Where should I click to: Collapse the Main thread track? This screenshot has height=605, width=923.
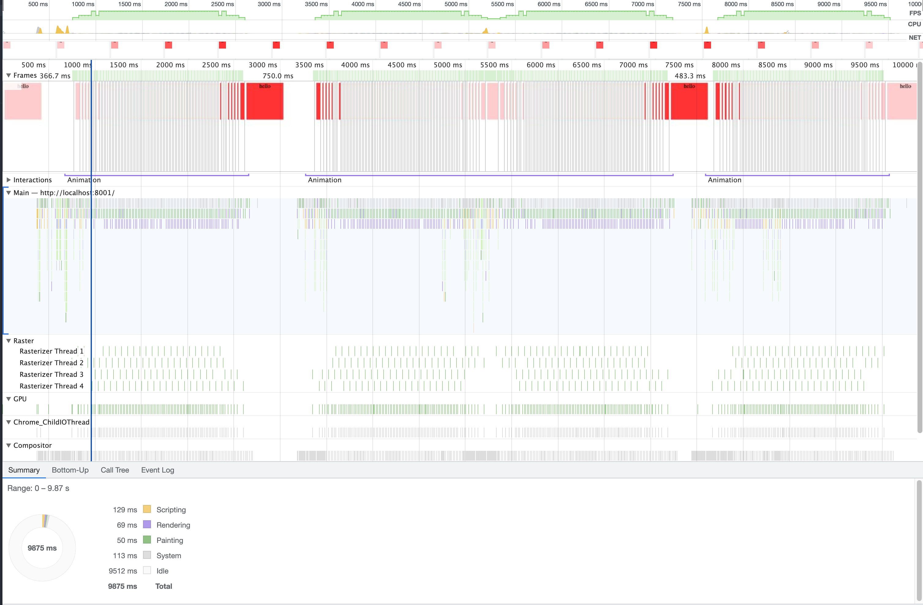coord(8,192)
